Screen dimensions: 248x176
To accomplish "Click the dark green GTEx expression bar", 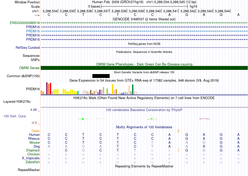I will [x=133, y=89].
